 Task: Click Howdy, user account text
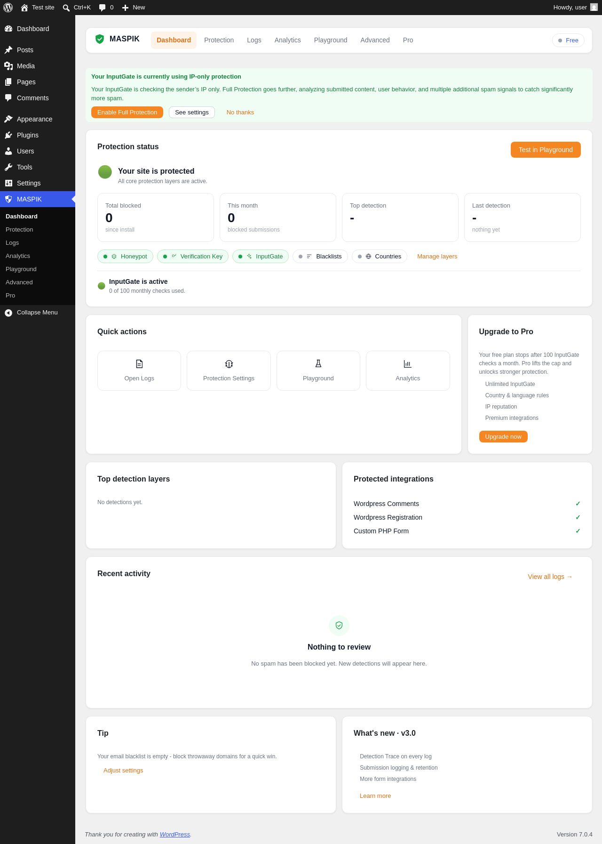tap(570, 8)
